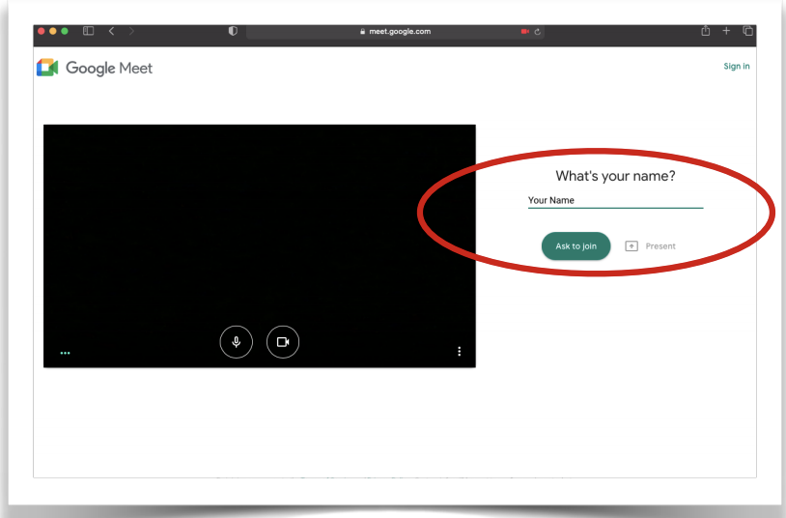The image size is (786, 518).
Task: Click the Google Meet logo
Action: [95, 68]
